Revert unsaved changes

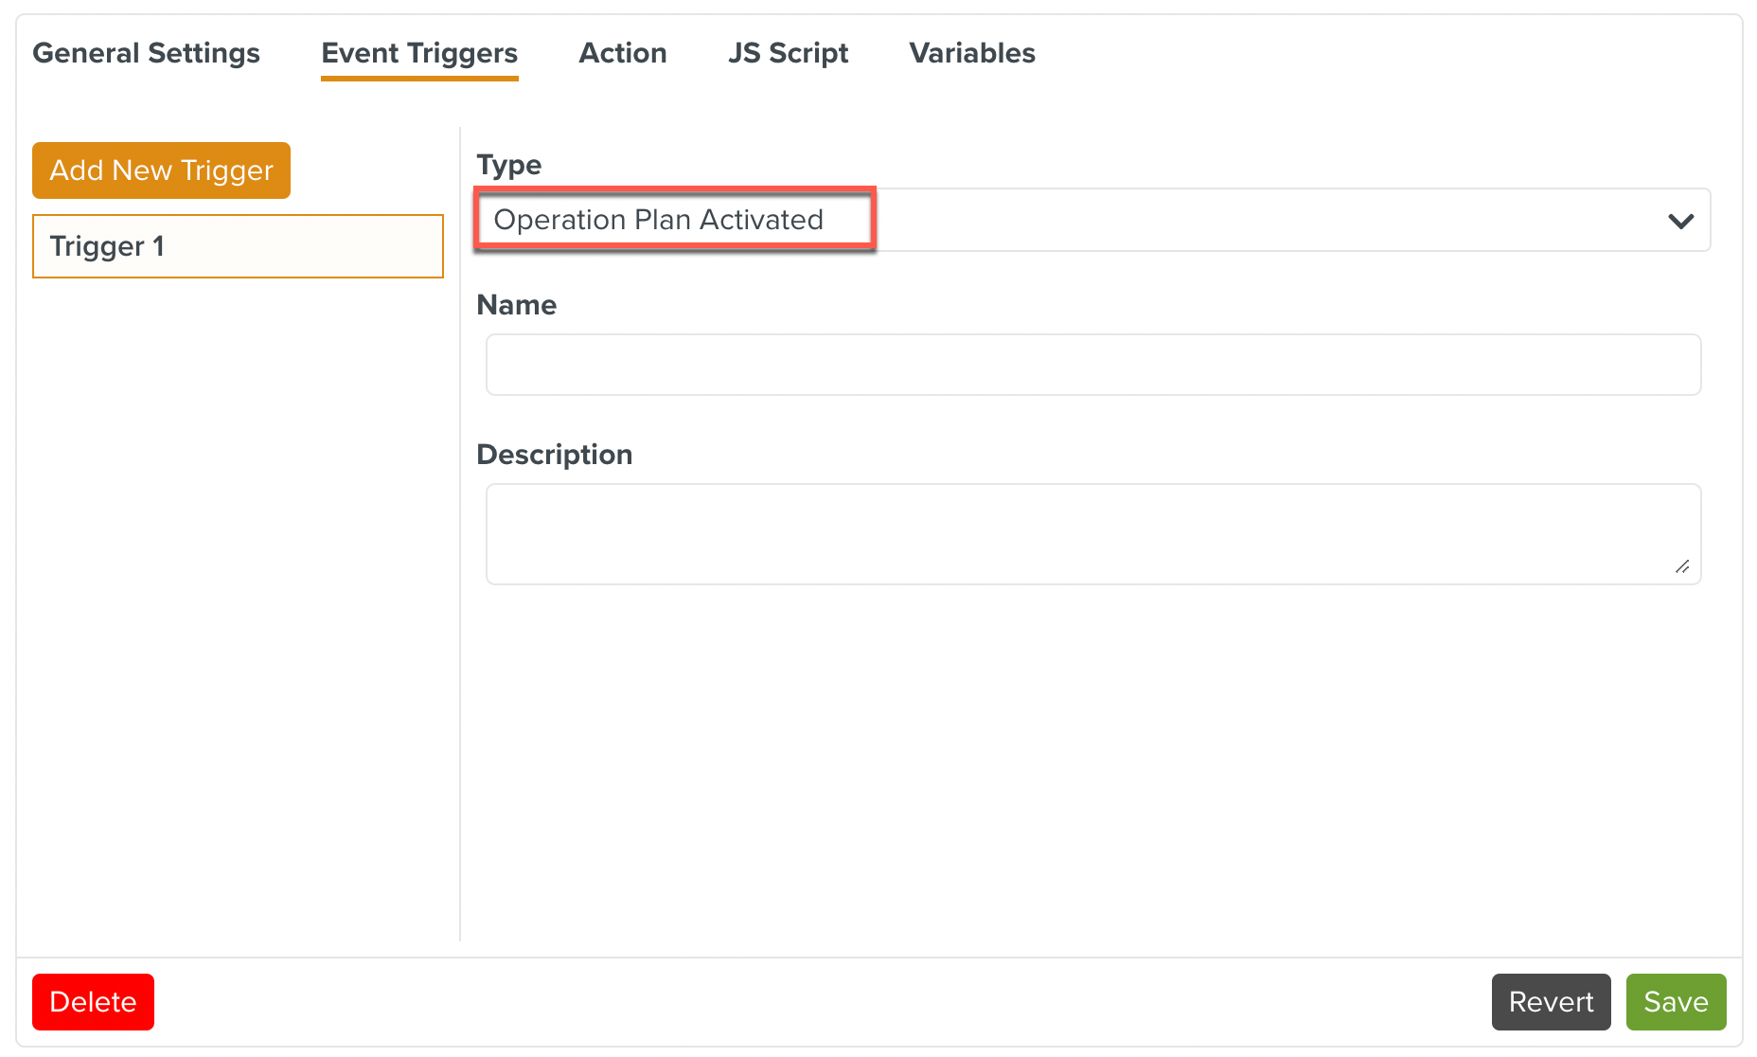coord(1550,1002)
